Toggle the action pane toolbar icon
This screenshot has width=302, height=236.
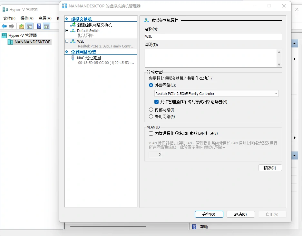[x=47, y=26]
